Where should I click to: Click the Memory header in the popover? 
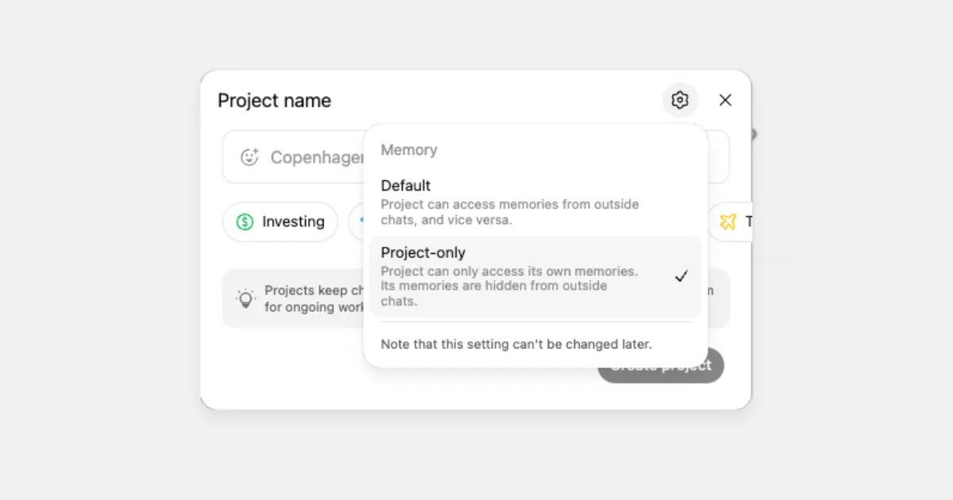click(x=409, y=150)
